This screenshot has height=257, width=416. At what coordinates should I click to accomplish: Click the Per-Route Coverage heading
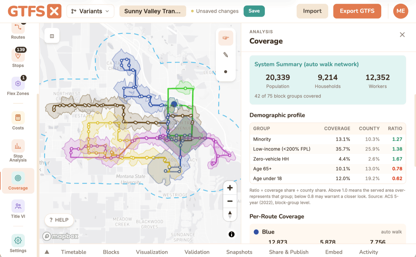pos(277,216)
